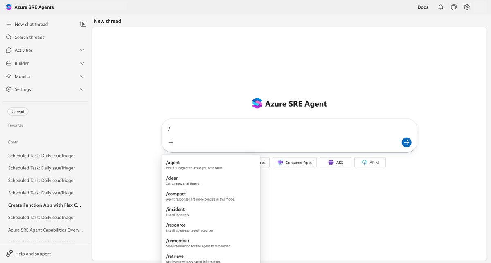The width and height of the screenshot is (491, 263).
Task: Click into the chat input with slash
Action: coord(289,129)
